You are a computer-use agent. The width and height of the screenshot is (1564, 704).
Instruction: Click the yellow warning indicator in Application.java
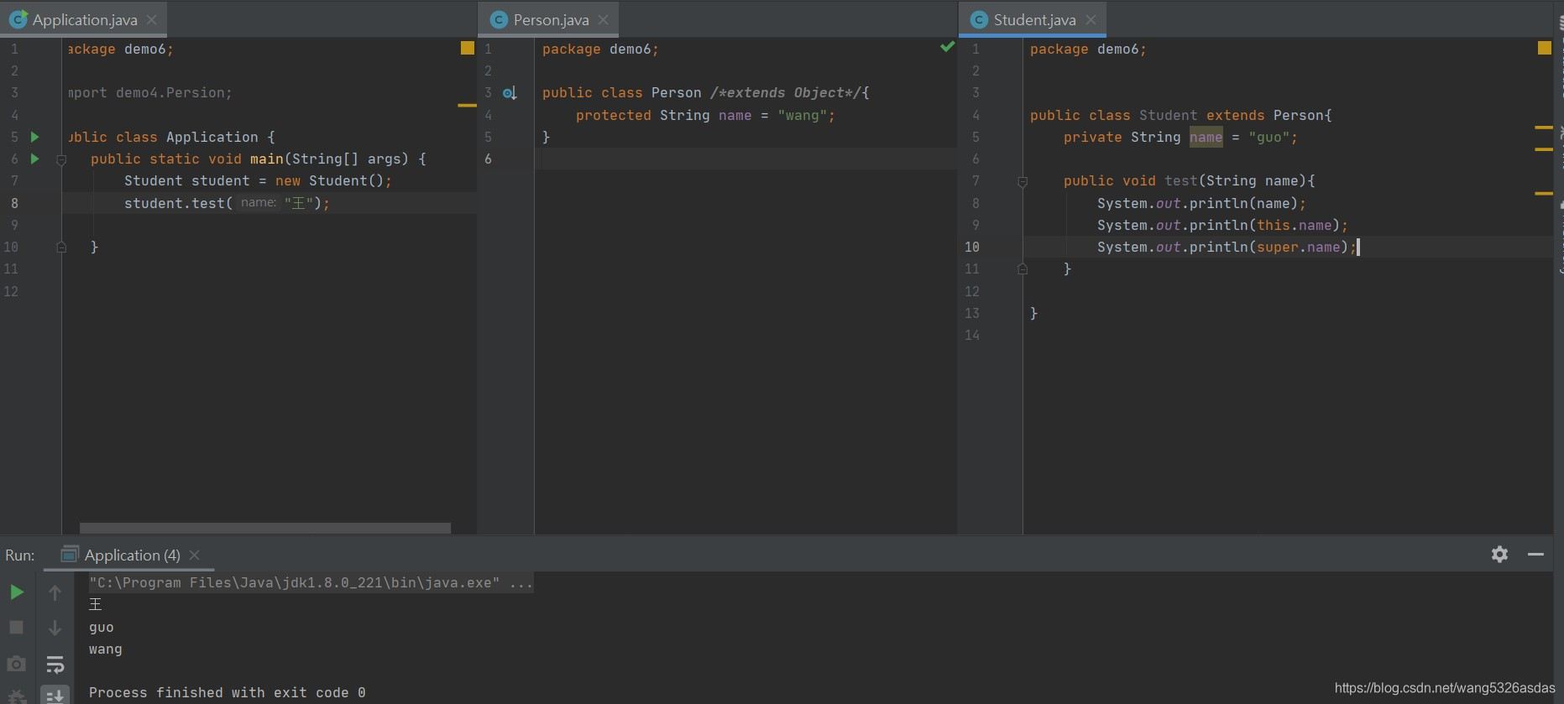click(x=468, y=48)
